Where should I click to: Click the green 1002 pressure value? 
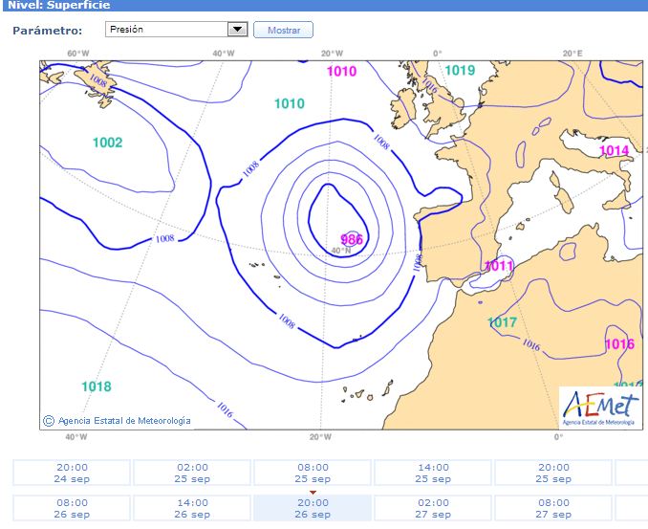point(107,143)
